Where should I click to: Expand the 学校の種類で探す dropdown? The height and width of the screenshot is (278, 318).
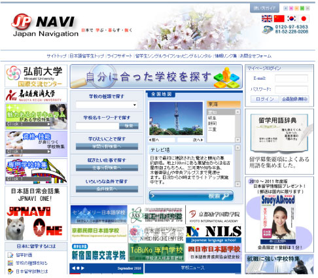pyautogui.click(x=107, y=105)
